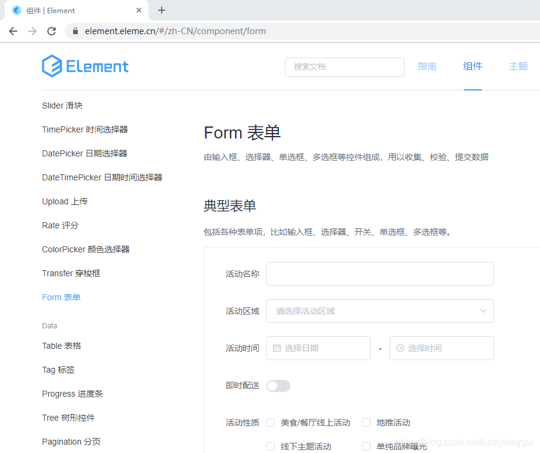Image resolution: width=540 pixels, height=453 pixels.
Task: Open a new browser tab with the plus icon
Action: click(162, 10)
